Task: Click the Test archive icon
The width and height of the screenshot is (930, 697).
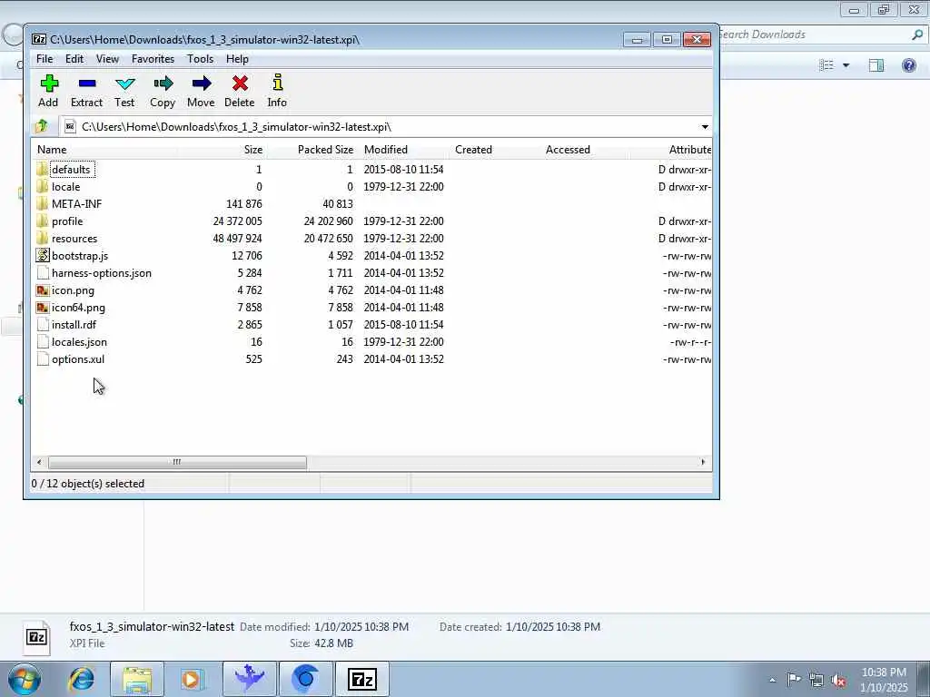Action: pos(125,83)
